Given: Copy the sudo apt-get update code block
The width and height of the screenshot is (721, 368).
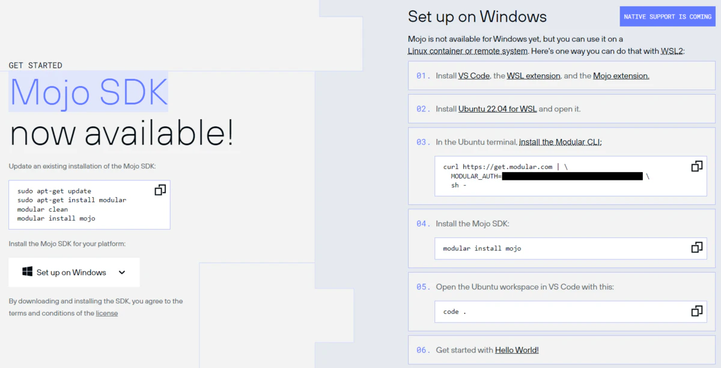Looking at the screenshot, I should click(x=160, y=190).
